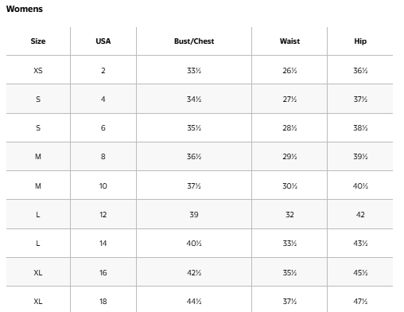Click the 42 hip value
Screen dimensions: 404x312
tap(360, 215)
